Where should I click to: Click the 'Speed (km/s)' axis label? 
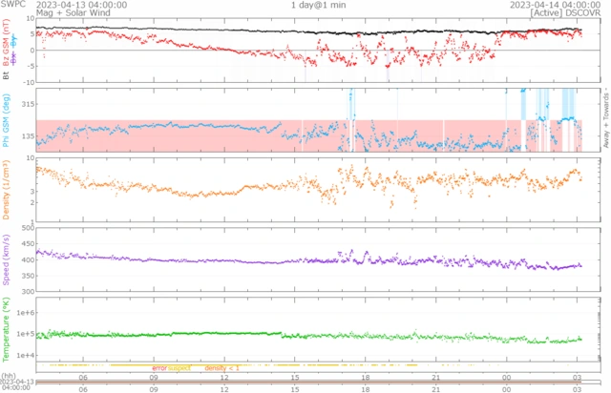pos(6,259)
